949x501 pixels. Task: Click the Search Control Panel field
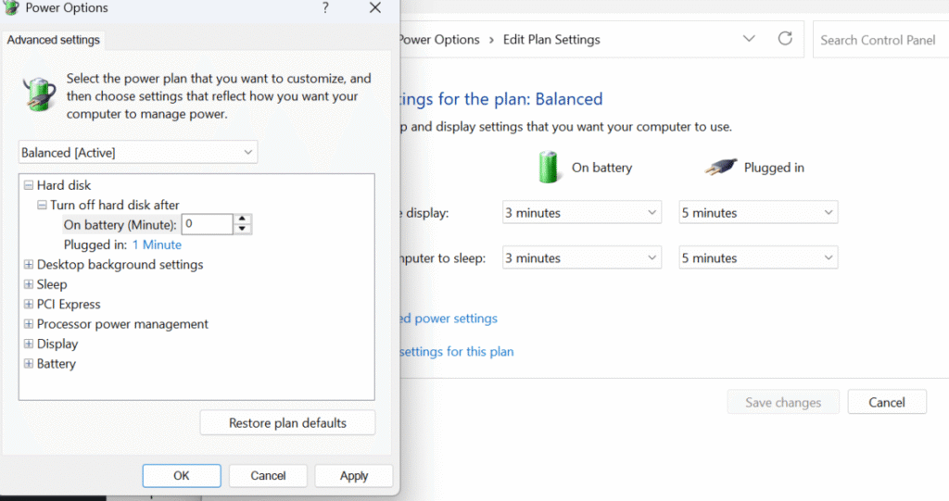878,40
